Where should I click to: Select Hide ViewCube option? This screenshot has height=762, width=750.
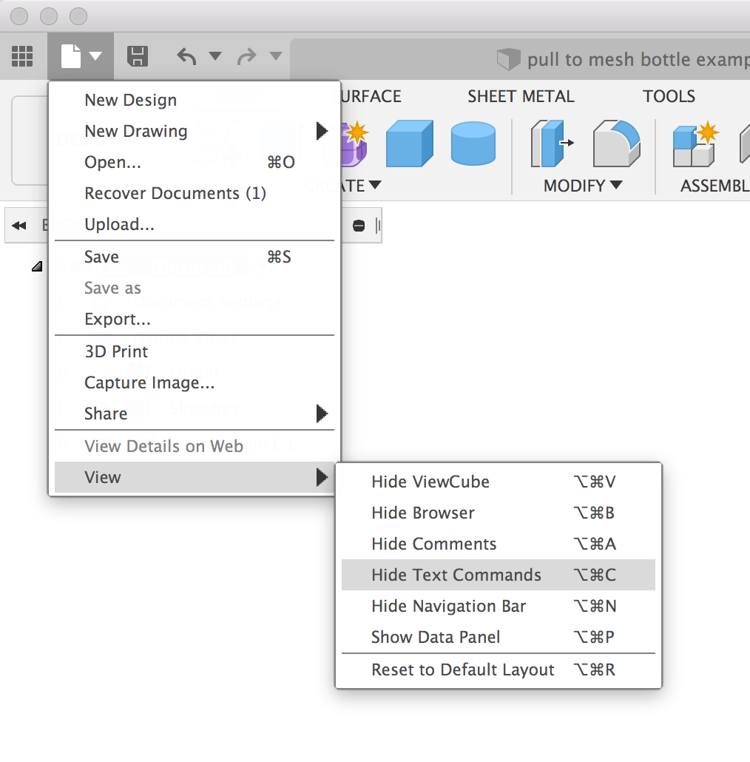coord(499,482)
